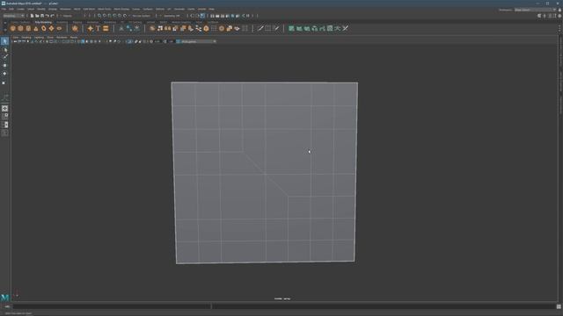Click the MEL label in command line
563x316 pixels.
point(7,306)
